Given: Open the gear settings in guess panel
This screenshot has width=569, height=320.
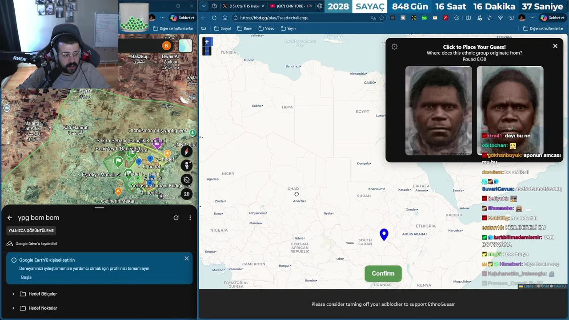Looking at the screenshot, I should [394, 47].
